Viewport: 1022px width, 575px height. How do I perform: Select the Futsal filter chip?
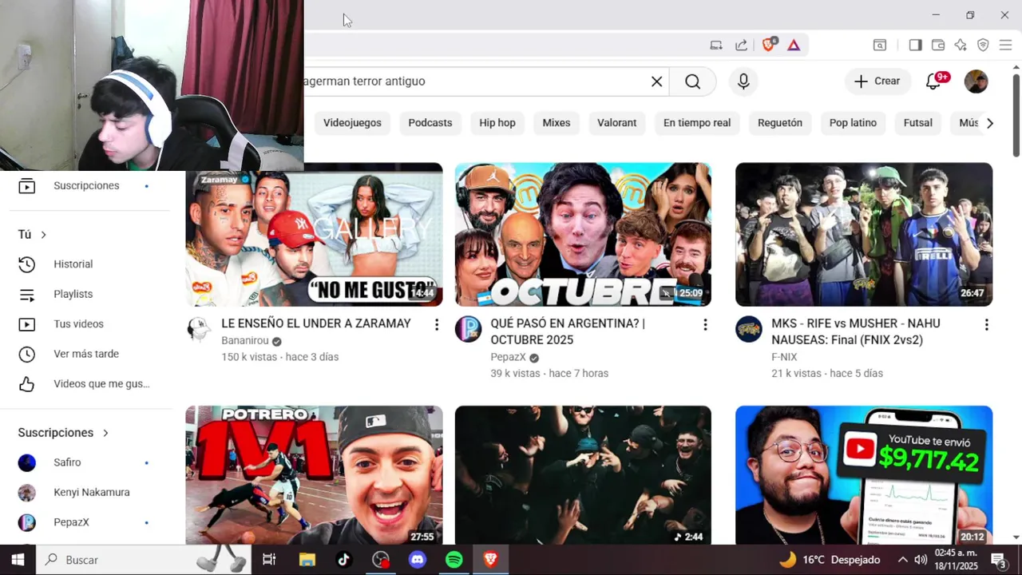pos(917,123)
